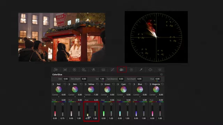
Task: Click the Cyan slice saturation slider bar
Action: pyautogui.click(x=128, y=111)
